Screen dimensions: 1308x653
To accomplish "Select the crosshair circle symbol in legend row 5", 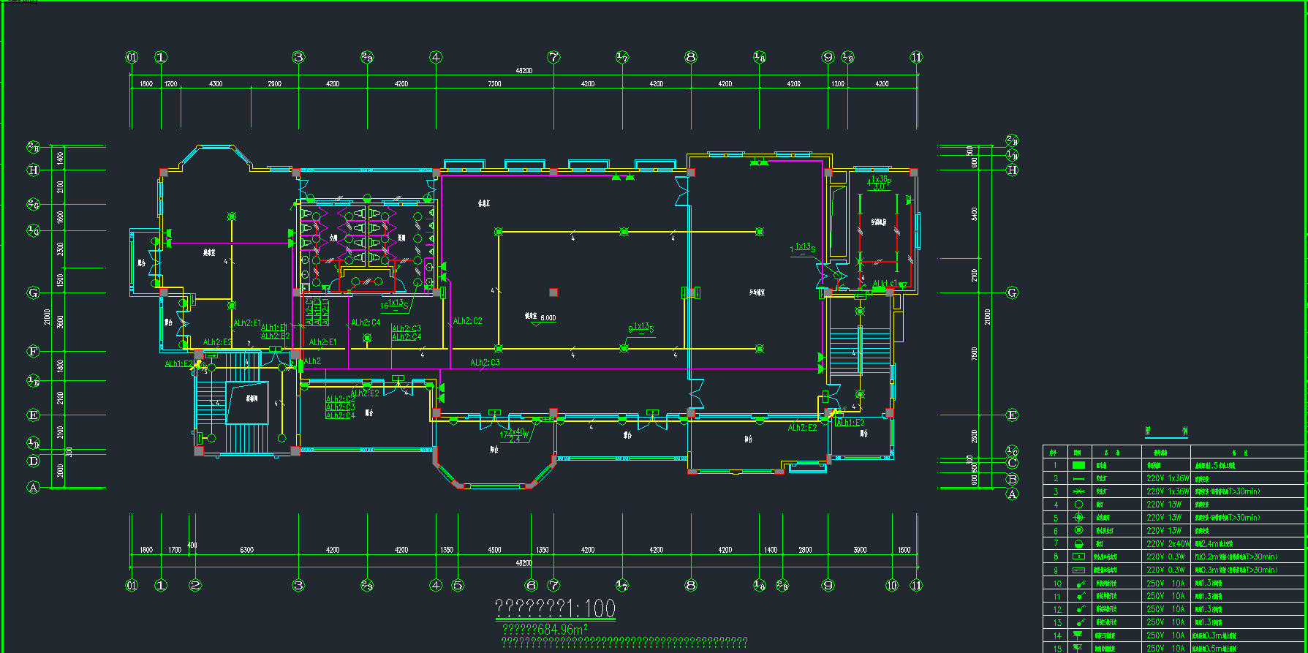I will 1078,518.
